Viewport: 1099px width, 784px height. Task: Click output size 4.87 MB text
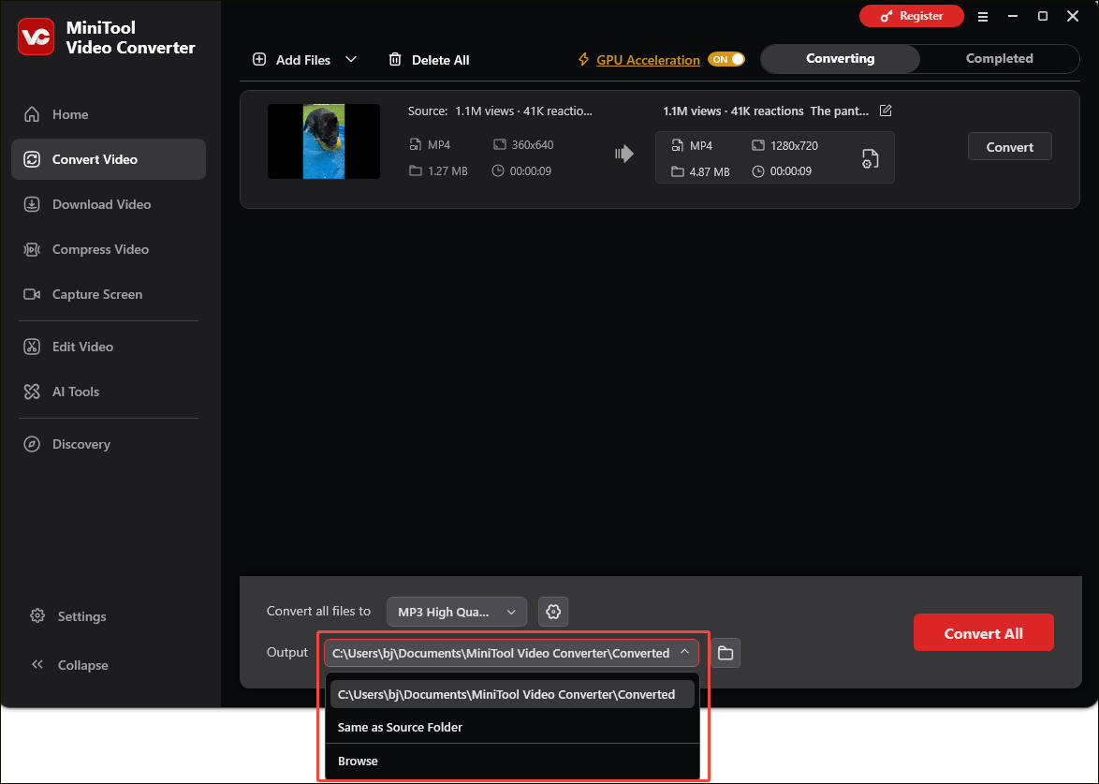click(x=710, y=171)
